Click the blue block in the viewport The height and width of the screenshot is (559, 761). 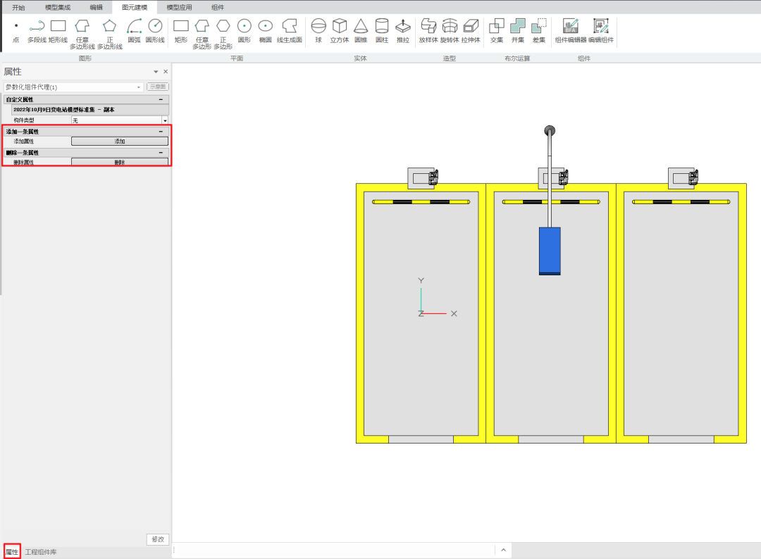[550, 250]
